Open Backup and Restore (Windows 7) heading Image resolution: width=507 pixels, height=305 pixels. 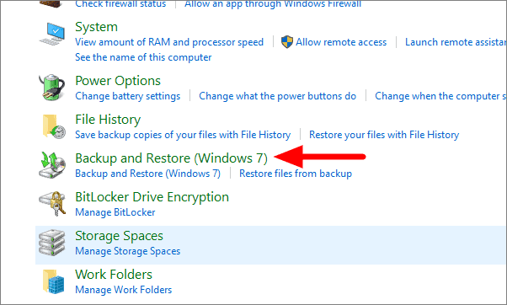point(171,158)
